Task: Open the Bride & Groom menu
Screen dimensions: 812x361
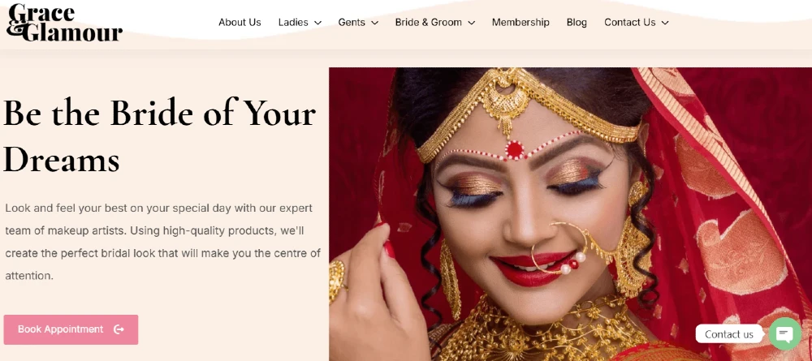Action: point(428,22)
